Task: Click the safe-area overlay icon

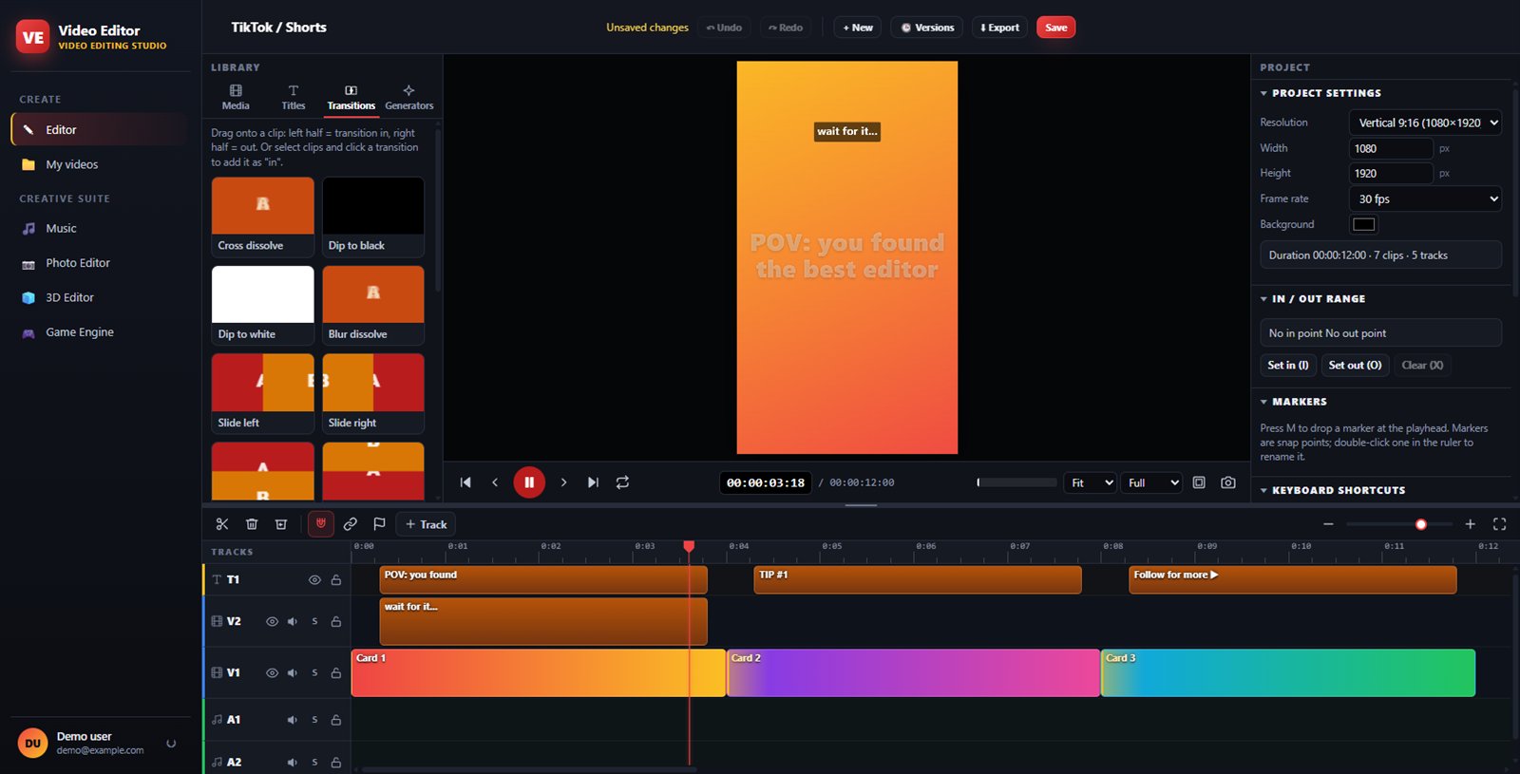Action: (x=1199, y=482)
